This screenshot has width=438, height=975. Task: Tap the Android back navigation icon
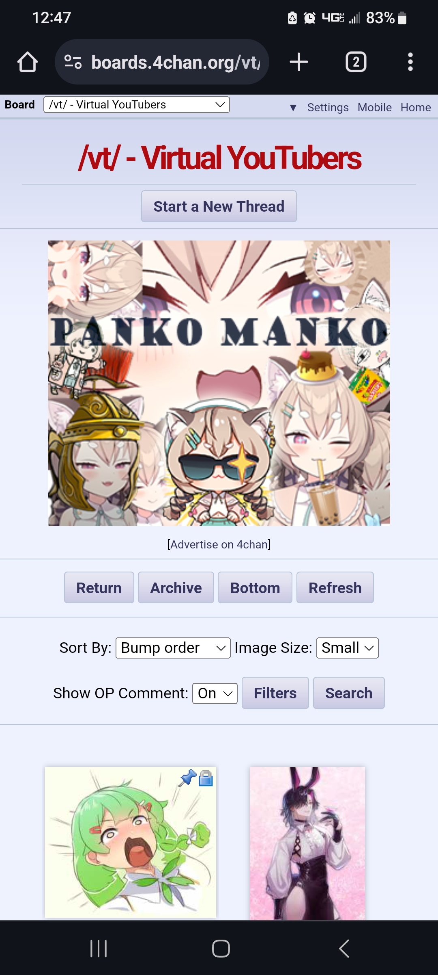tap(344, 949)
